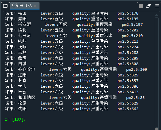Clear the console with the eraser icon
The image size is (161, 130).
(148, 6)
